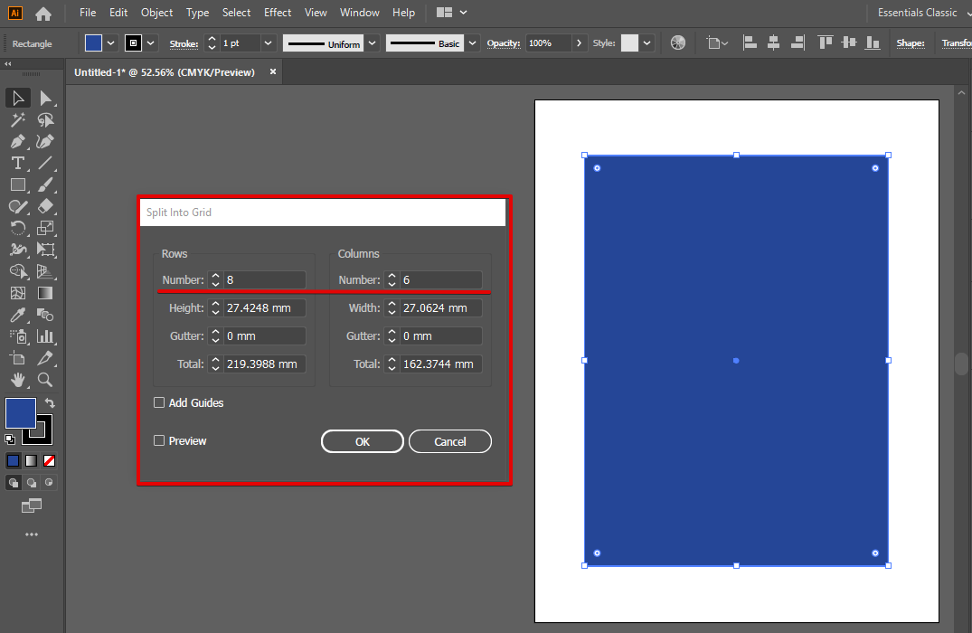Swap fill and stroke colors
This screenshot has height=633, width=972.
click(x=51, y=403)
